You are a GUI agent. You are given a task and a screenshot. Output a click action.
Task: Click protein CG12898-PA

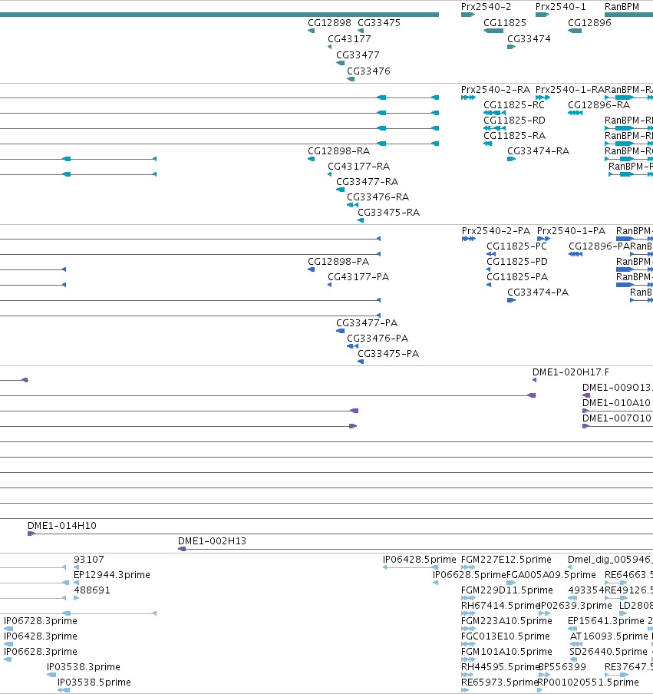coord(338,262)
